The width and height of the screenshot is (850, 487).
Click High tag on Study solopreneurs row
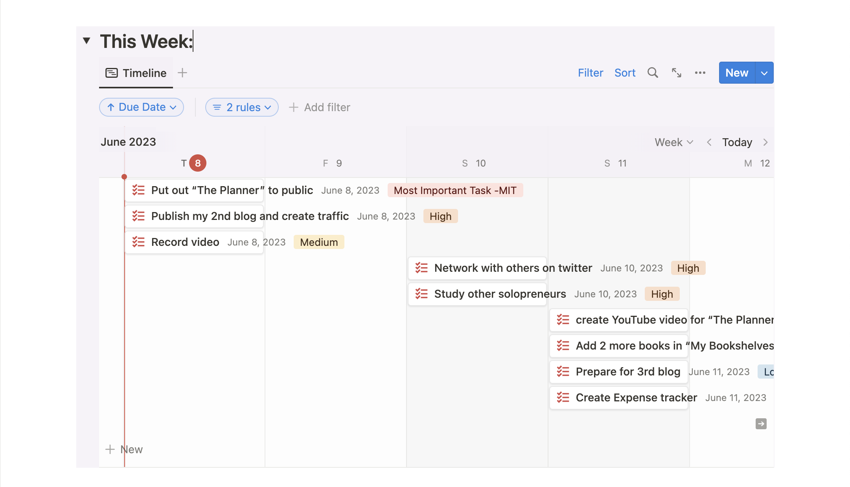coord(662,294)
